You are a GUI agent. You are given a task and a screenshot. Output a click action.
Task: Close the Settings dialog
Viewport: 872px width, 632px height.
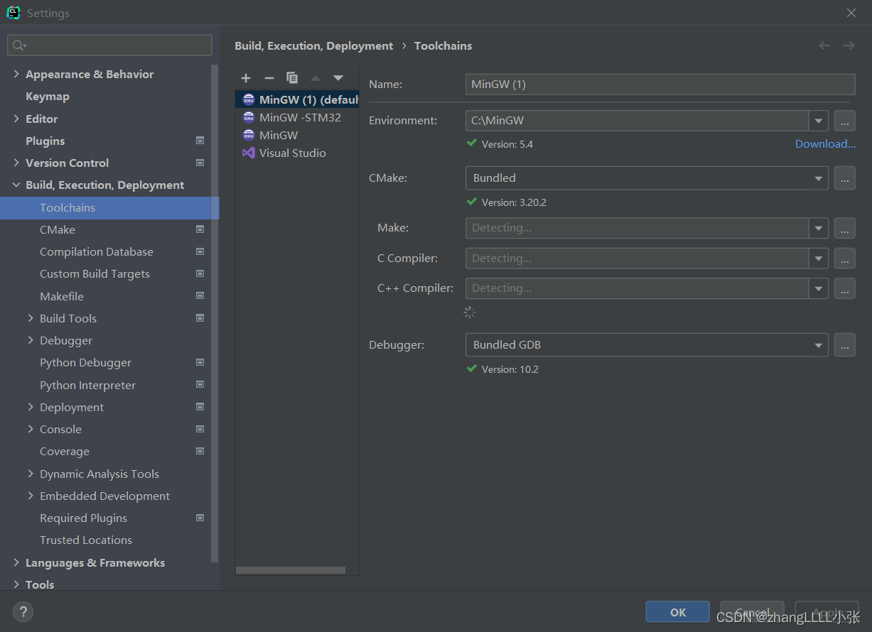click(x=851, y=13)
